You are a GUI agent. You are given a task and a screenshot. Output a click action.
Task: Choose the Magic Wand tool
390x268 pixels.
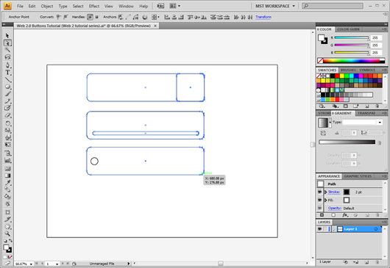click(x=7, y=50)
